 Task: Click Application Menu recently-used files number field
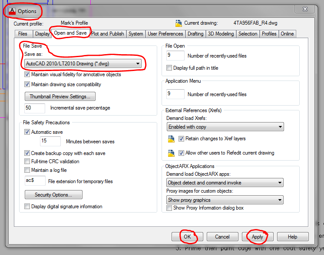[175, 94]
